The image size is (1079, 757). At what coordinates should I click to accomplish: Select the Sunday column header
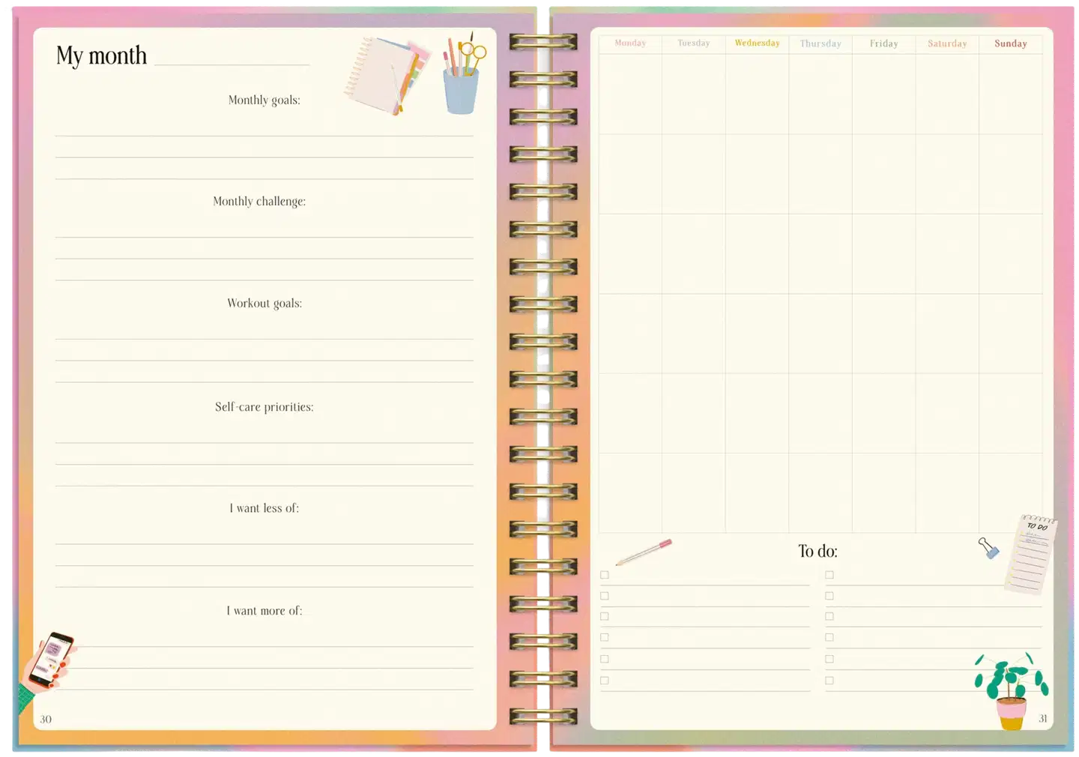click(1011, 43)
